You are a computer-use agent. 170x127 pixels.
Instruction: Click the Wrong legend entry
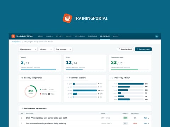(47, 94)
